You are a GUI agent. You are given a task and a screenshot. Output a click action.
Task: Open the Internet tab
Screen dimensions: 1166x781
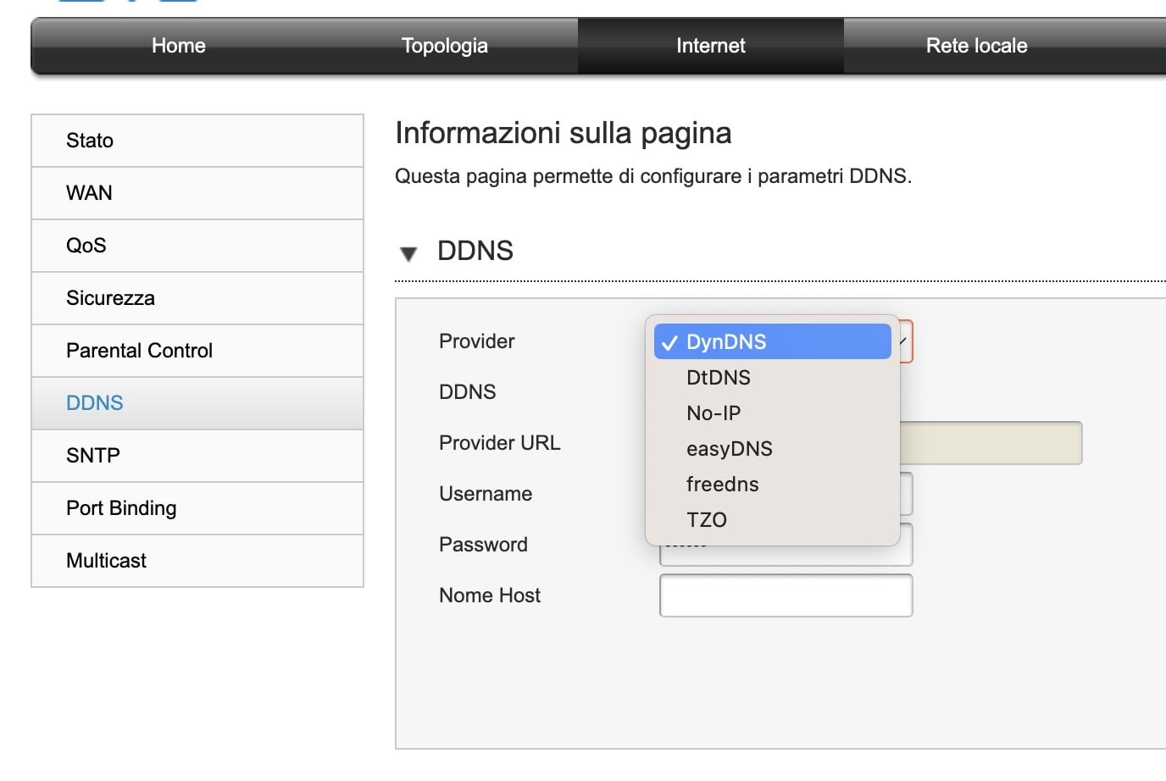[710, 46]
